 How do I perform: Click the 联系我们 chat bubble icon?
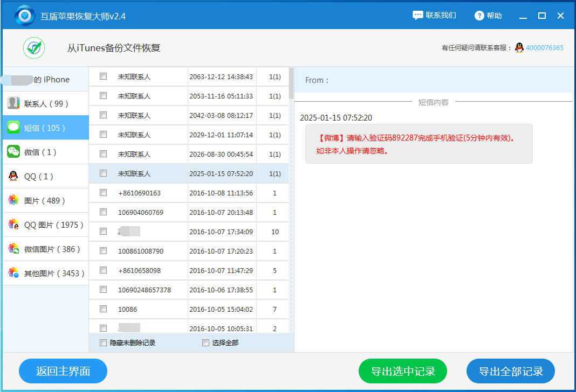pos(417,16)
